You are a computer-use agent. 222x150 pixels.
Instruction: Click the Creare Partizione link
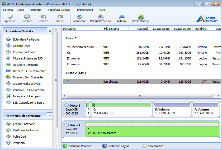24,124
